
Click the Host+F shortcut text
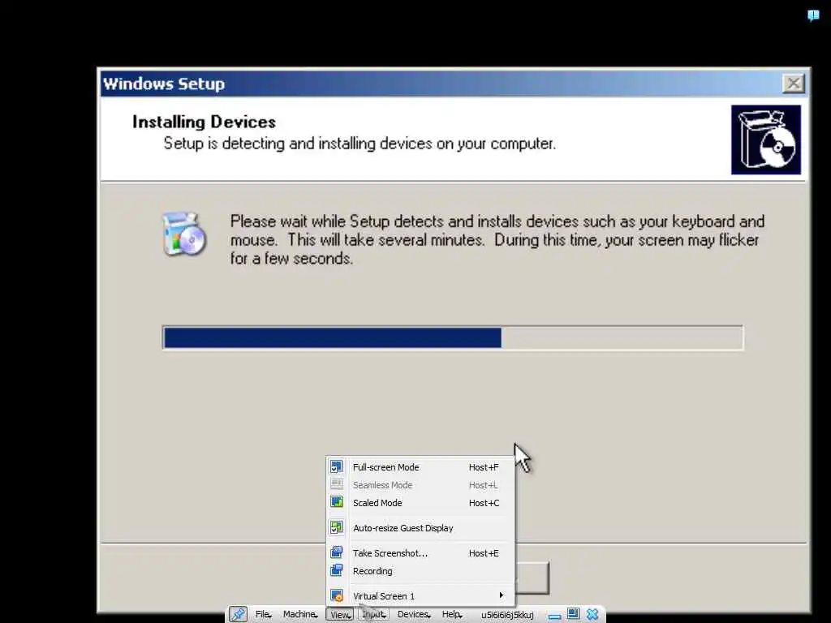tap(484, 467)
